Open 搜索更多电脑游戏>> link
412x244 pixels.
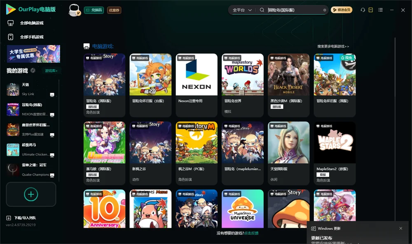[333, 46]
